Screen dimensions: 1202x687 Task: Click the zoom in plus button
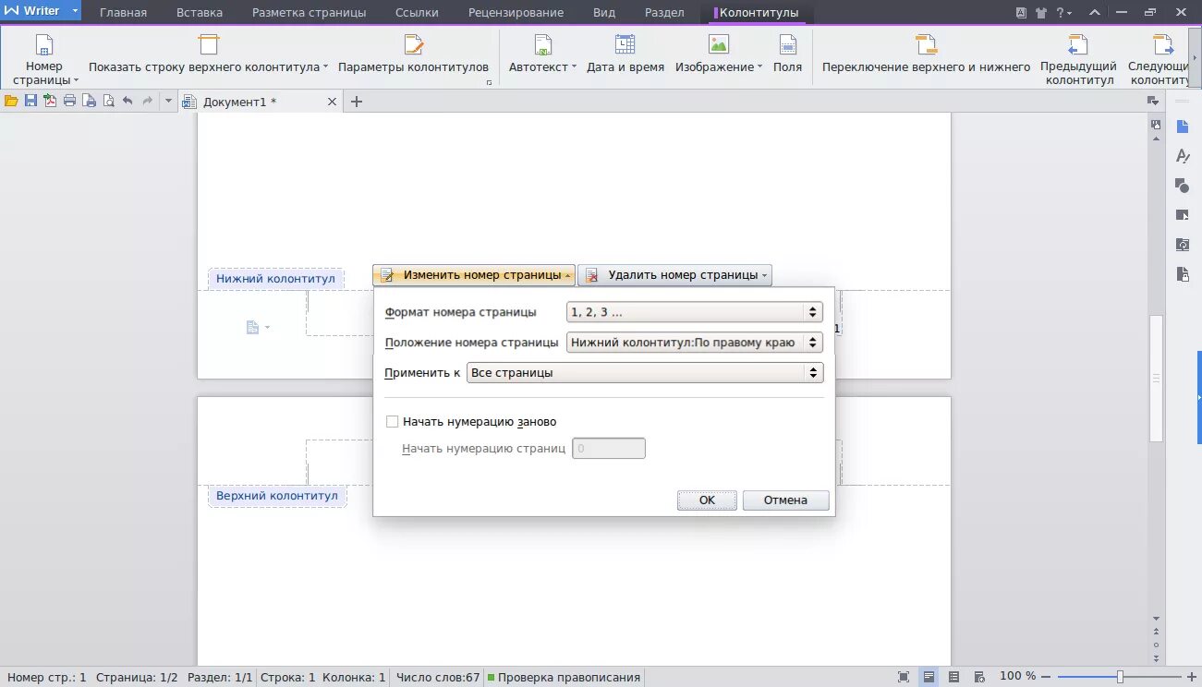pyautogui.click(x=1192, y=677)
